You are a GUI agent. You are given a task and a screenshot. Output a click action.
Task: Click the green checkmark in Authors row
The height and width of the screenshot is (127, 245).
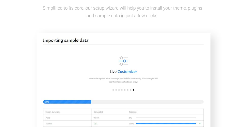pyautogui.click(x=200, y=123)
